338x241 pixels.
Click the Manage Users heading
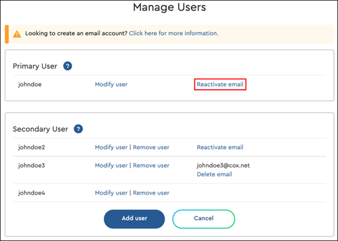point(170,7)
